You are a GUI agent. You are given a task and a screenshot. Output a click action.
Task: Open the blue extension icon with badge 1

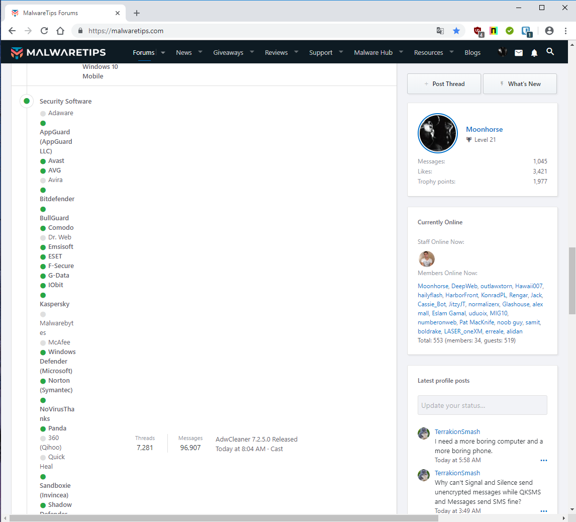click(x=526, y=31)
